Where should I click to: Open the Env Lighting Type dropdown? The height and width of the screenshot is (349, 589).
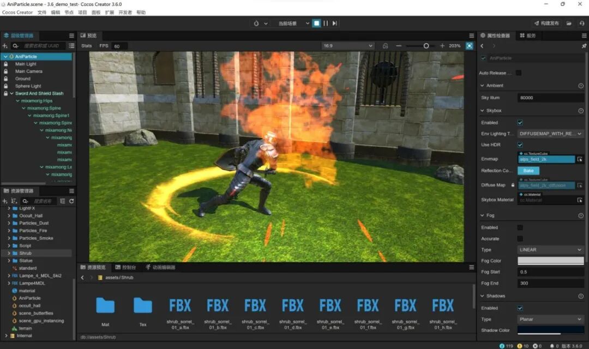(x=550, y=134)
